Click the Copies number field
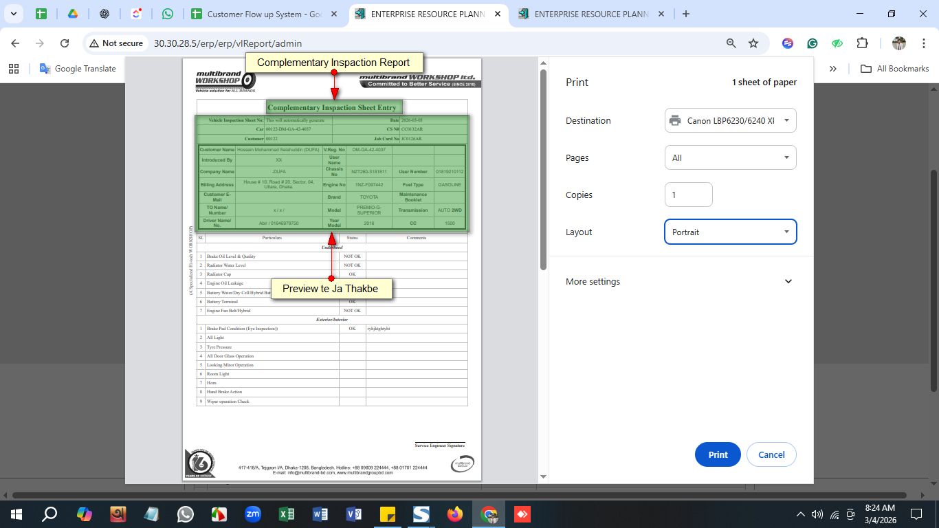This screenshot has width=939, height=528. coord(688,195)
